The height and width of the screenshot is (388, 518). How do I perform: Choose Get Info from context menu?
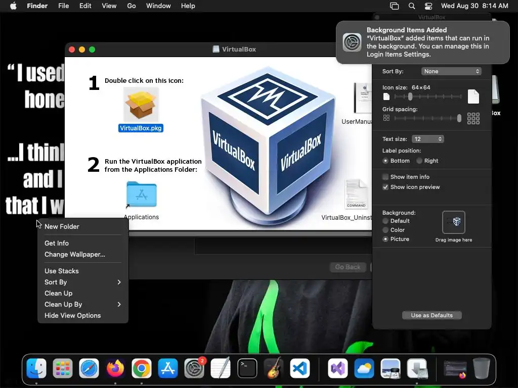click(83, 243)
